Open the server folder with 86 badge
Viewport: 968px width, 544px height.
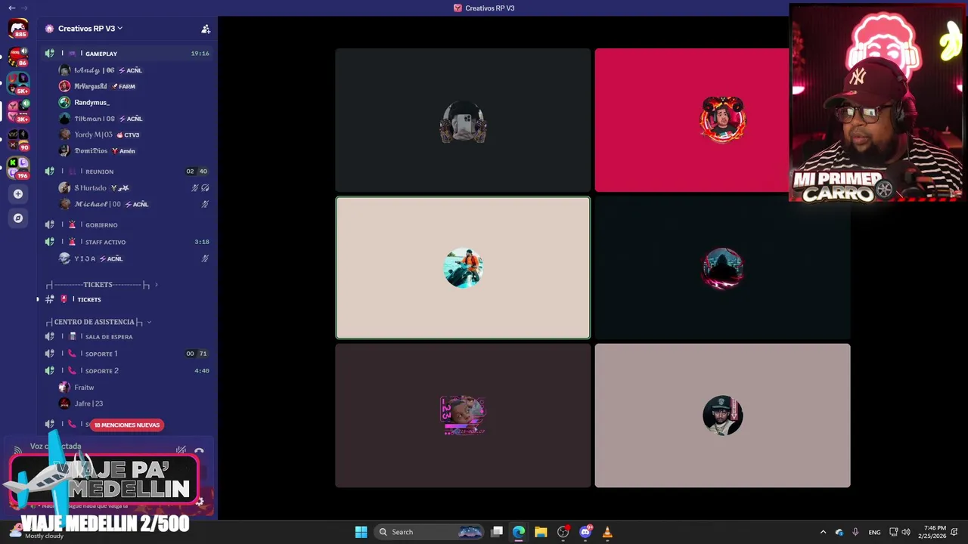(18, 57)
